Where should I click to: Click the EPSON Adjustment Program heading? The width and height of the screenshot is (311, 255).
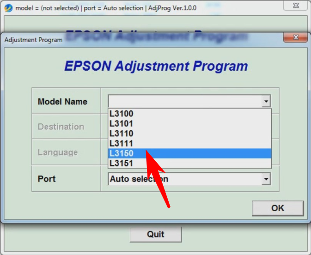click(x=156, y=66)
